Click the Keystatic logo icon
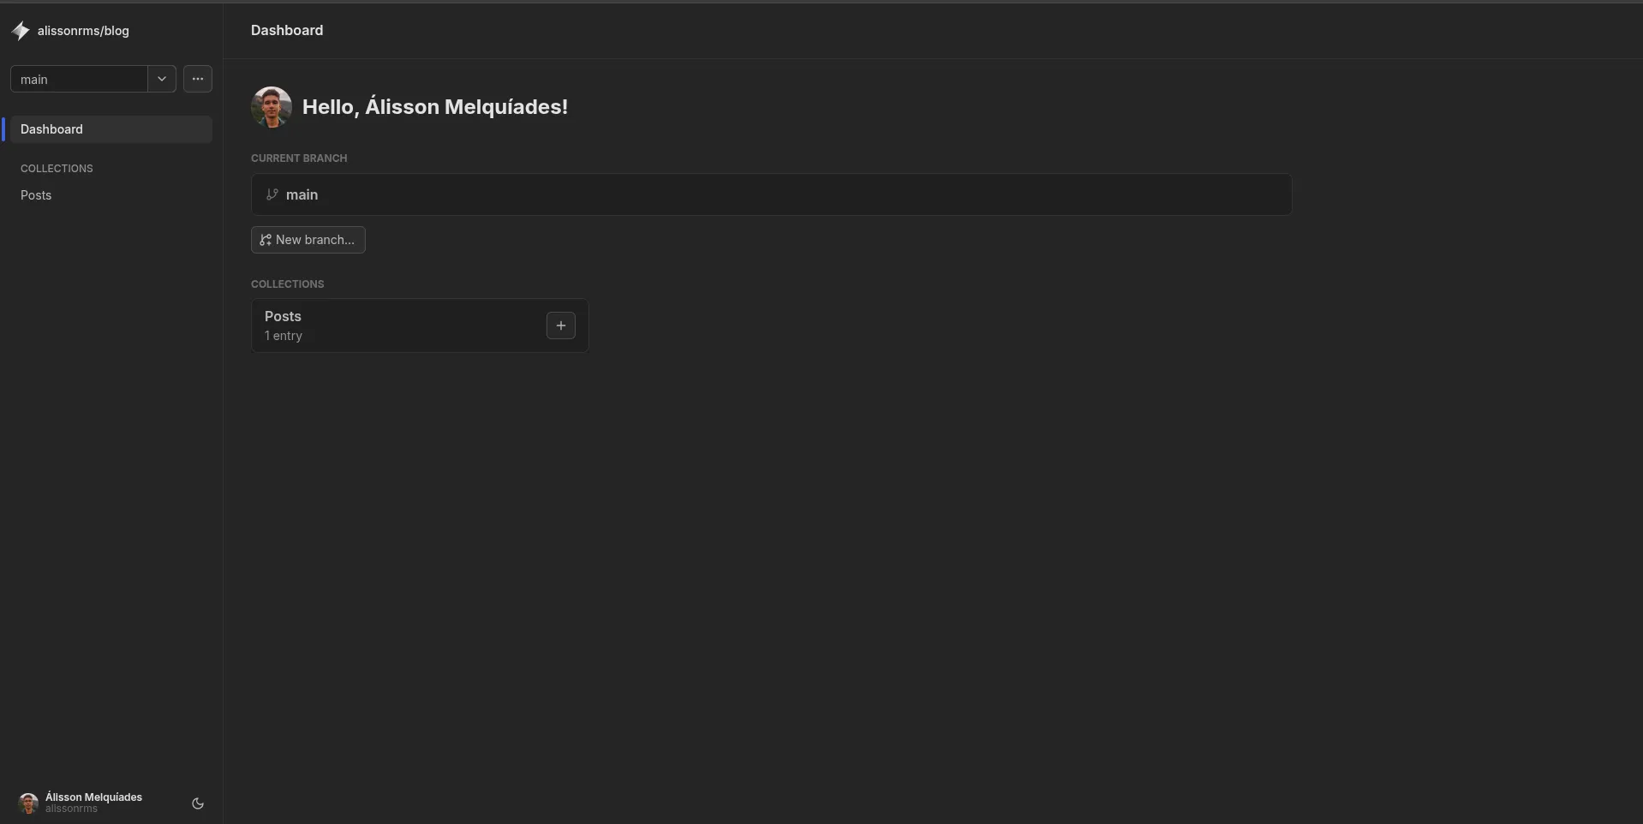1643x824 pixels. point(21,31)
